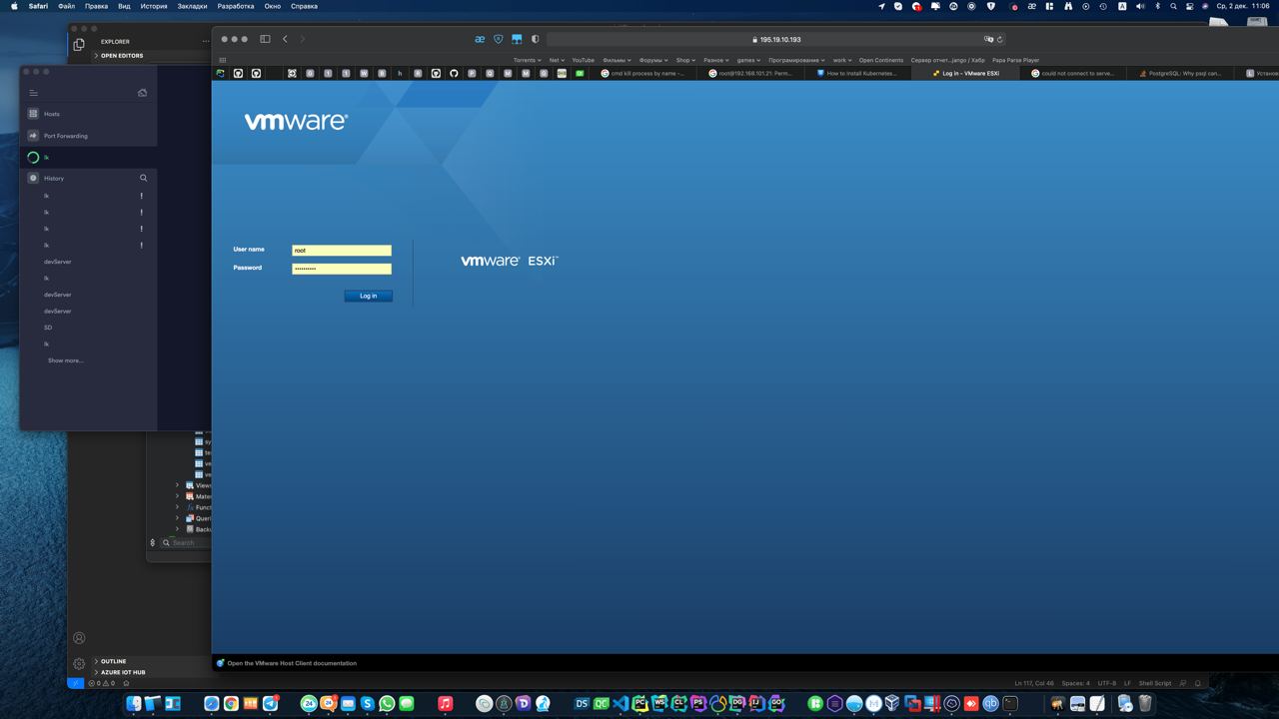1279x719 pixels.
Task: Open the Termius hamburger menu
Action: pyautogui.click(x=33, y=93)
